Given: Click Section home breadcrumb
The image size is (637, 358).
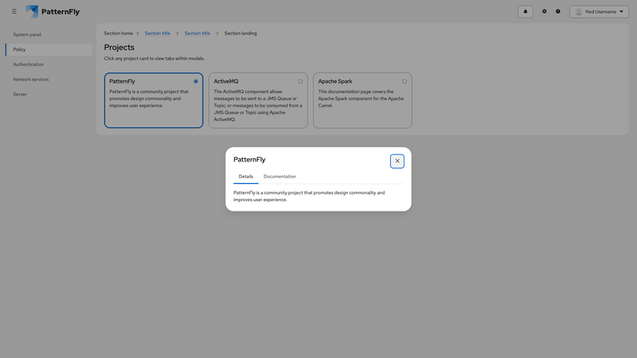Looking at the screenshot, I should pos(118,33).
